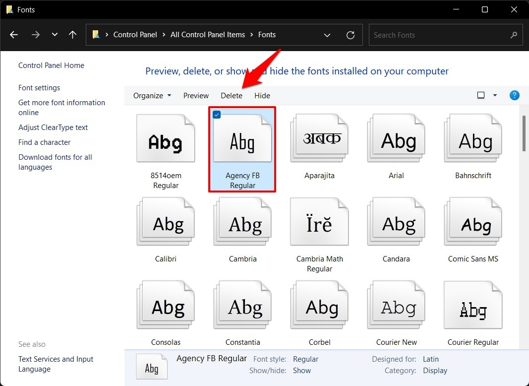Select the Comic Sans MS icon
529x386 pixels.
pyautogui.click(x=473, y=222)
